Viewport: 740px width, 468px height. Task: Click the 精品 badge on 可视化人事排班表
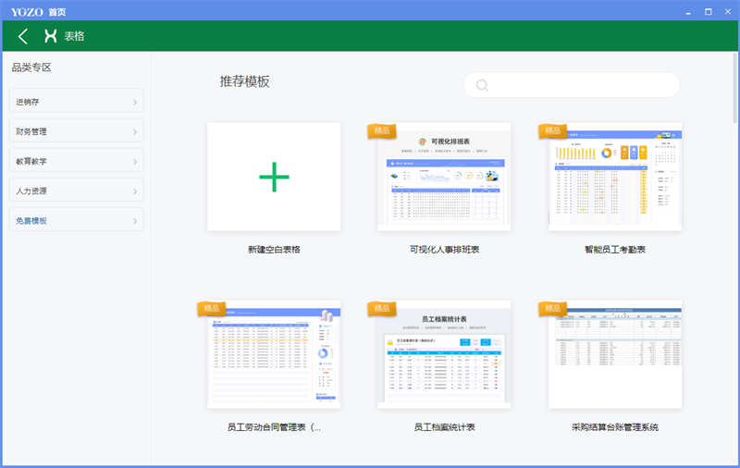(382, 130)
